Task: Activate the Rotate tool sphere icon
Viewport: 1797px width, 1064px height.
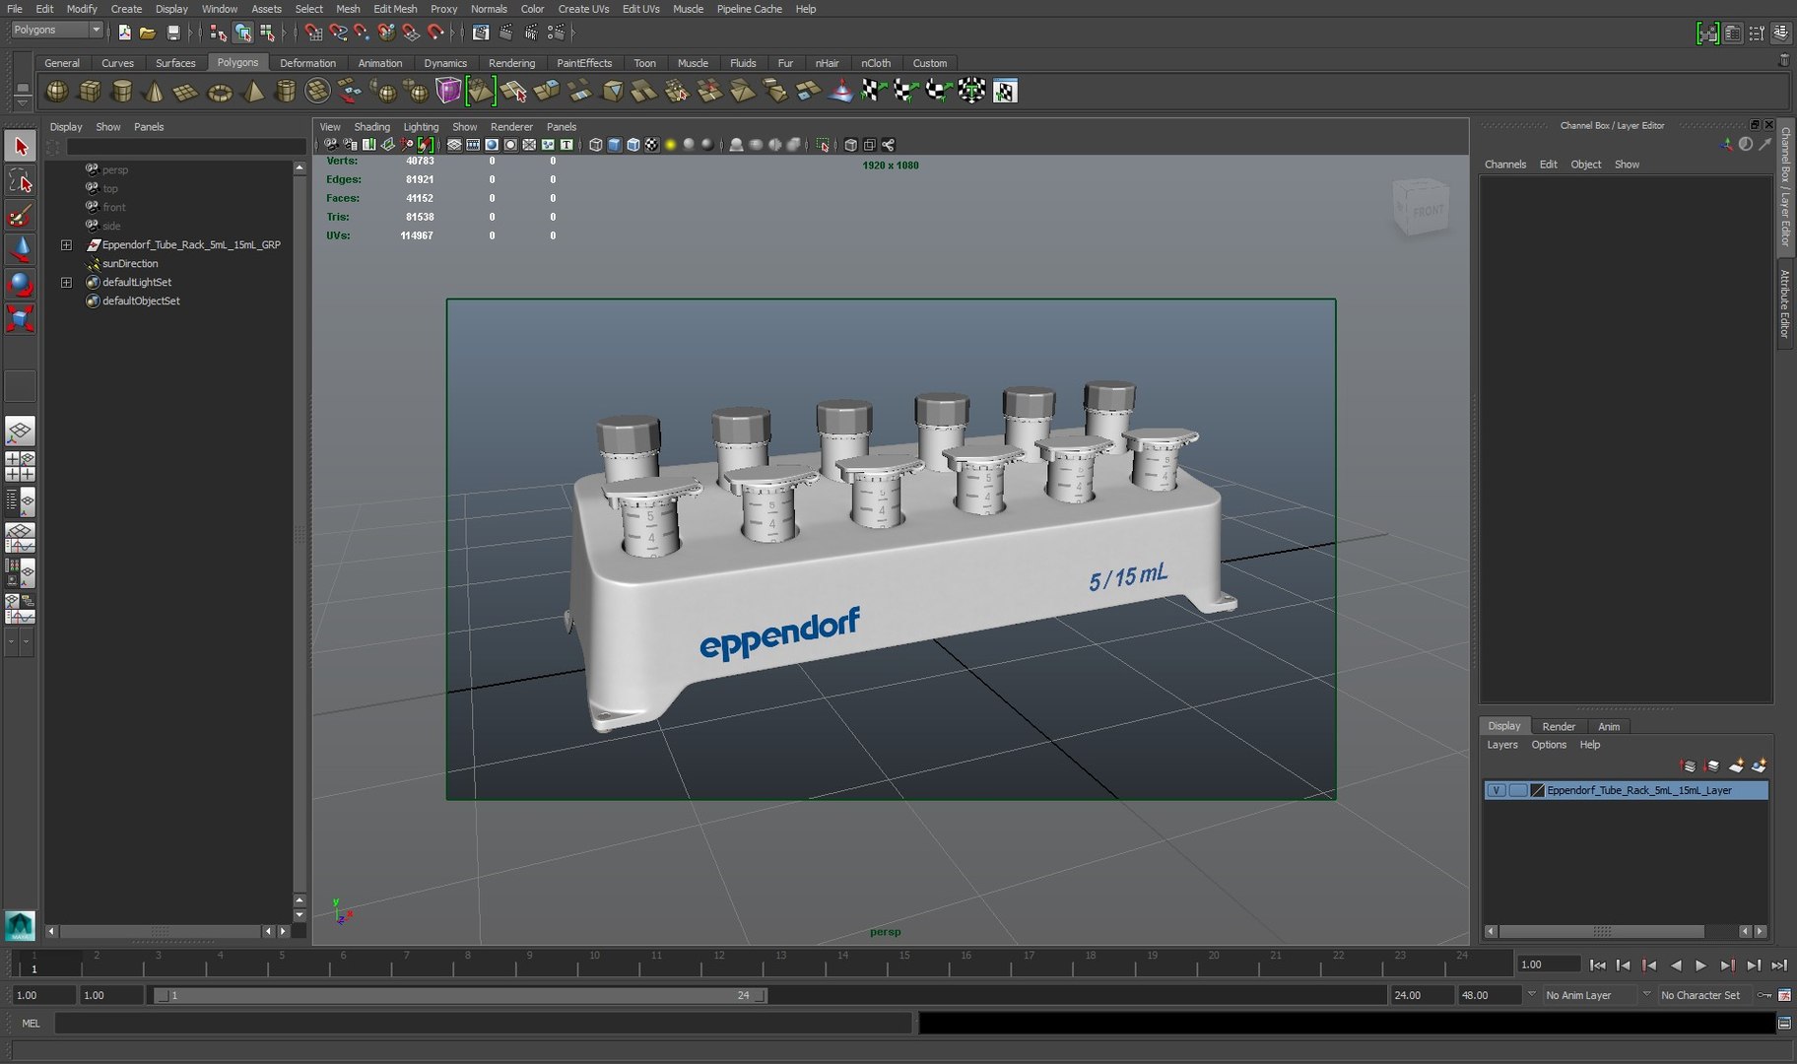Action: (x=20, y=284)
